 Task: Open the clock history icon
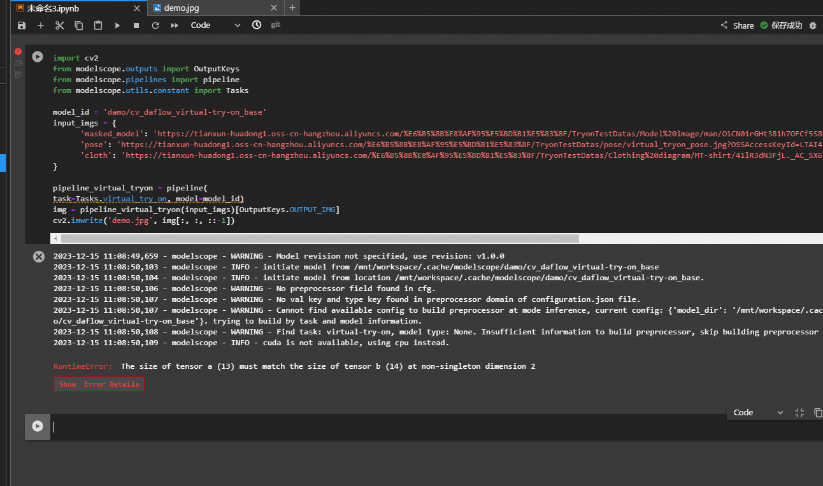(x=257, y=25)
